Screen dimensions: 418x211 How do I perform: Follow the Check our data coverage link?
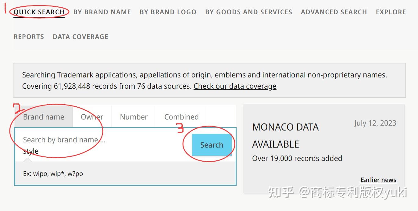(x=235, y=86)
